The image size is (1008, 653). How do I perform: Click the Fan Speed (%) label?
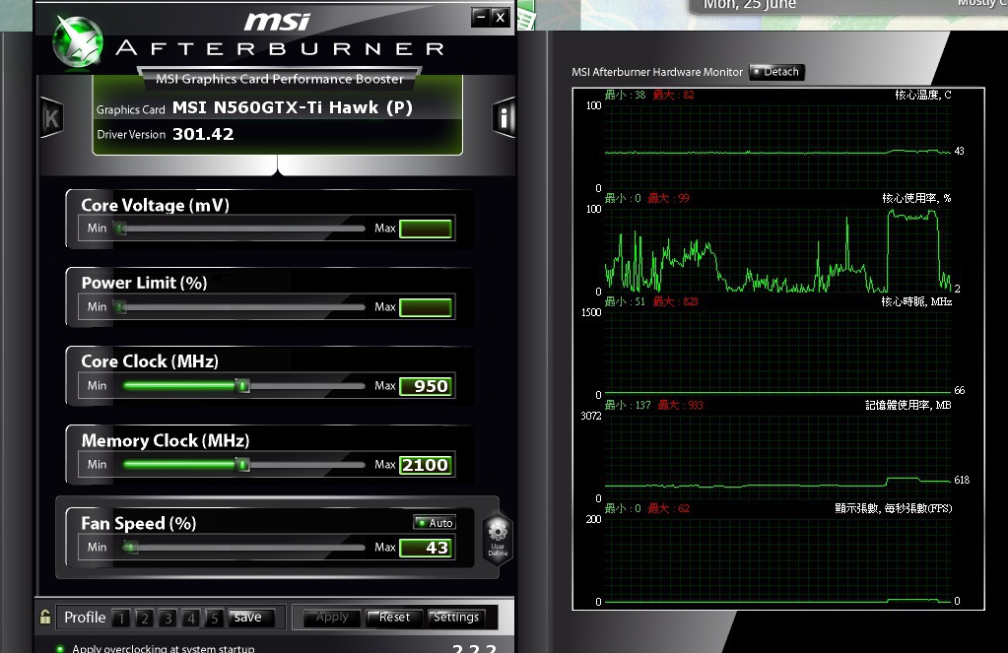(139, 523)
